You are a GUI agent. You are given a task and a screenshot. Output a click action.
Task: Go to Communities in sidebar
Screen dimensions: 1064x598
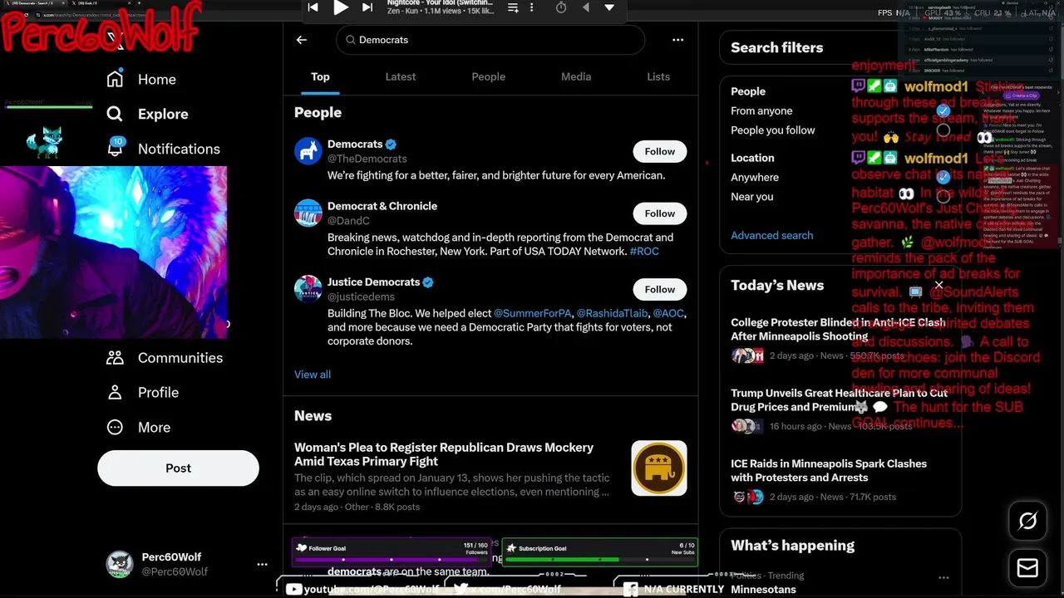point(165,358)
